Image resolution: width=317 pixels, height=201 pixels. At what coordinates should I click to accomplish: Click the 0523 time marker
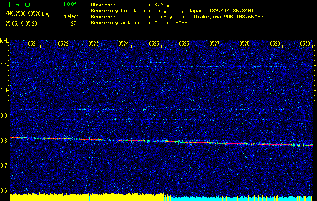93,44
